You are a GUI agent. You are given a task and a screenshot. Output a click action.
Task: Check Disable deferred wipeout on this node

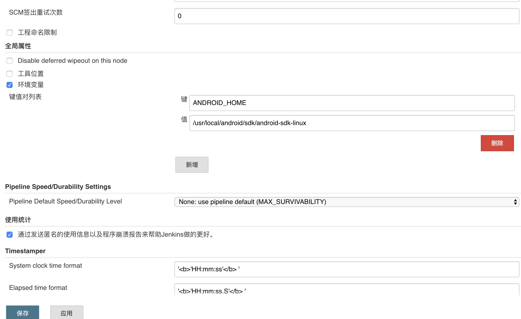pos(10,61)
